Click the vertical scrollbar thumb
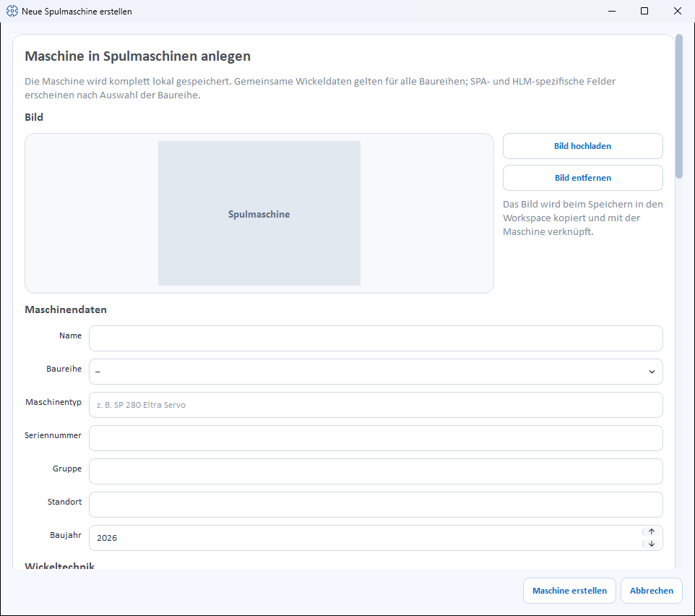 click(679, 106)
